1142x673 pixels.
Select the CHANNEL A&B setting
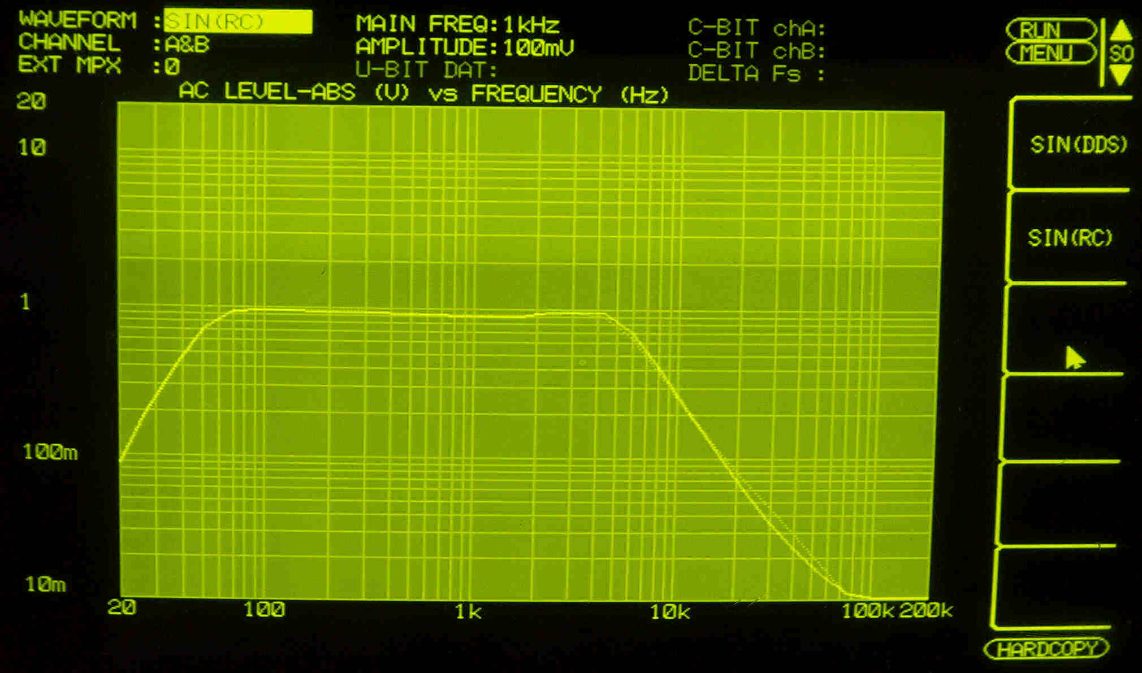[x=187, y=44]
